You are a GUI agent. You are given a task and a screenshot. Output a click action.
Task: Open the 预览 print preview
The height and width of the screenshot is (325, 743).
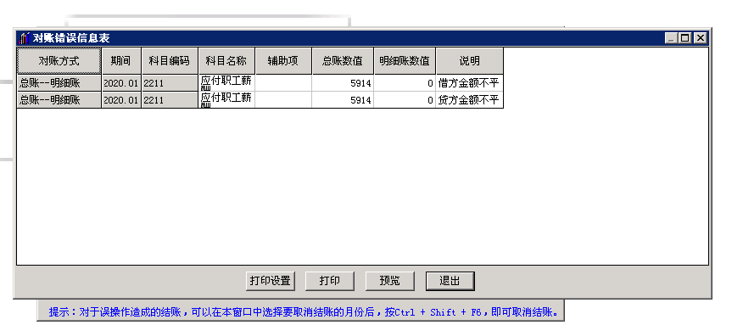tap(389, 281)
